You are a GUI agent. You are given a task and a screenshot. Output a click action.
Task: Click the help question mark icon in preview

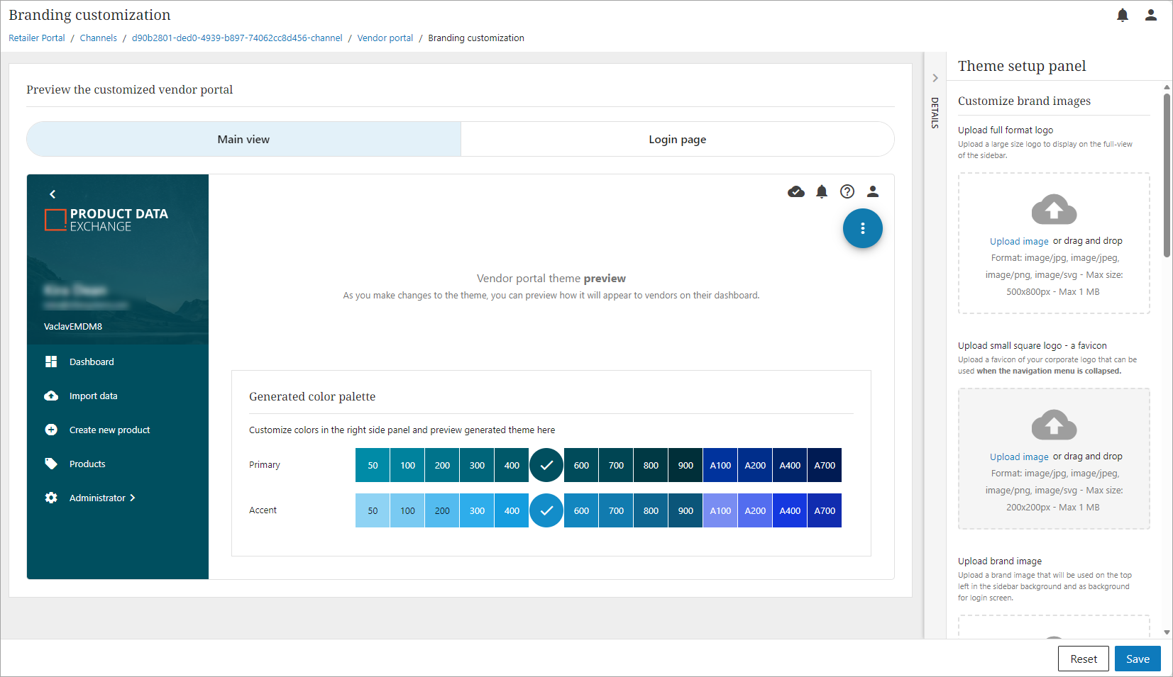847,191
